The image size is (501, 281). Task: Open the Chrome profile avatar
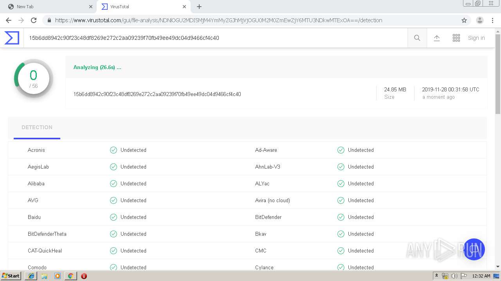[x=480, y=20]
